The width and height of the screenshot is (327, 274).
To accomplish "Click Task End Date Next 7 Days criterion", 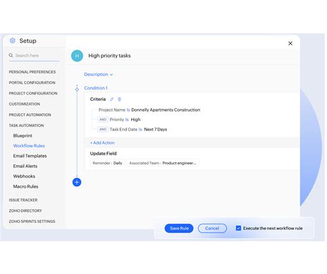I will pos(138,129).
